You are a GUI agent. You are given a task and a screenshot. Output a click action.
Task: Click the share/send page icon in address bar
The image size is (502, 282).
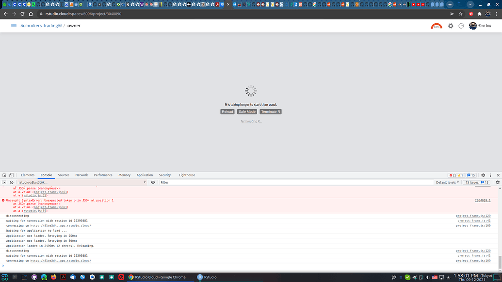(x=452, y=14)
